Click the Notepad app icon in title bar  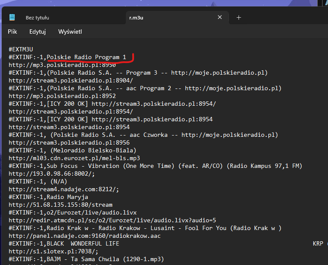tap(12, 17)
